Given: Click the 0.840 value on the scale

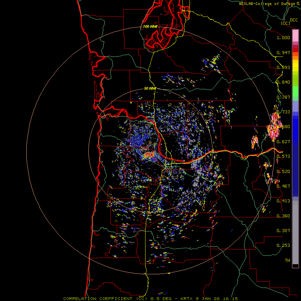Looking at the screenshot, I should pyautogui.click(x=283, y=82).
